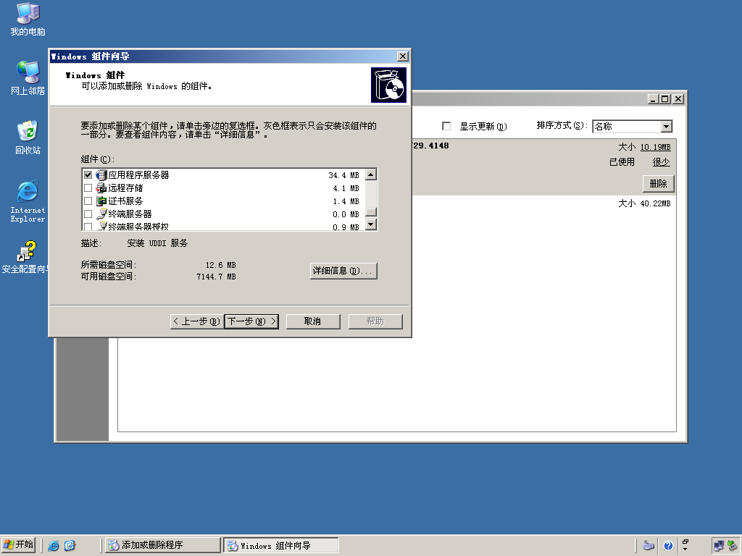
Task: Click the wizard CD box header graphic
Action: [388, 85]
